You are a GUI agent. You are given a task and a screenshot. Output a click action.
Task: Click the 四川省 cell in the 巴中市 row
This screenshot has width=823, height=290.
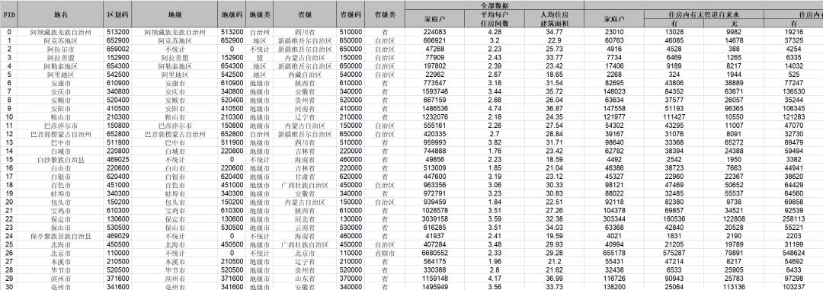tap(304, 142)
